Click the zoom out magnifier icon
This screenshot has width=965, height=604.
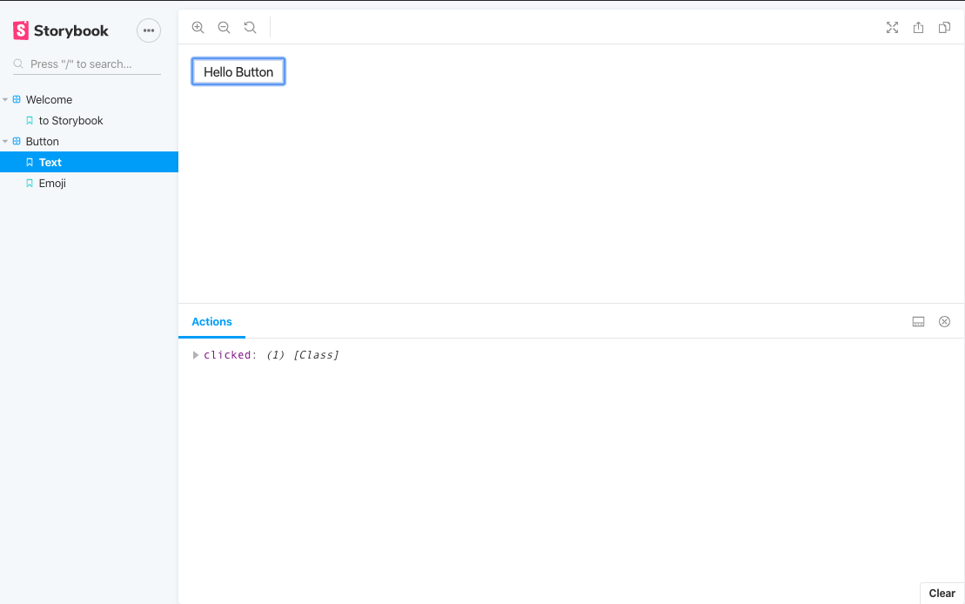tap(224, 28)
